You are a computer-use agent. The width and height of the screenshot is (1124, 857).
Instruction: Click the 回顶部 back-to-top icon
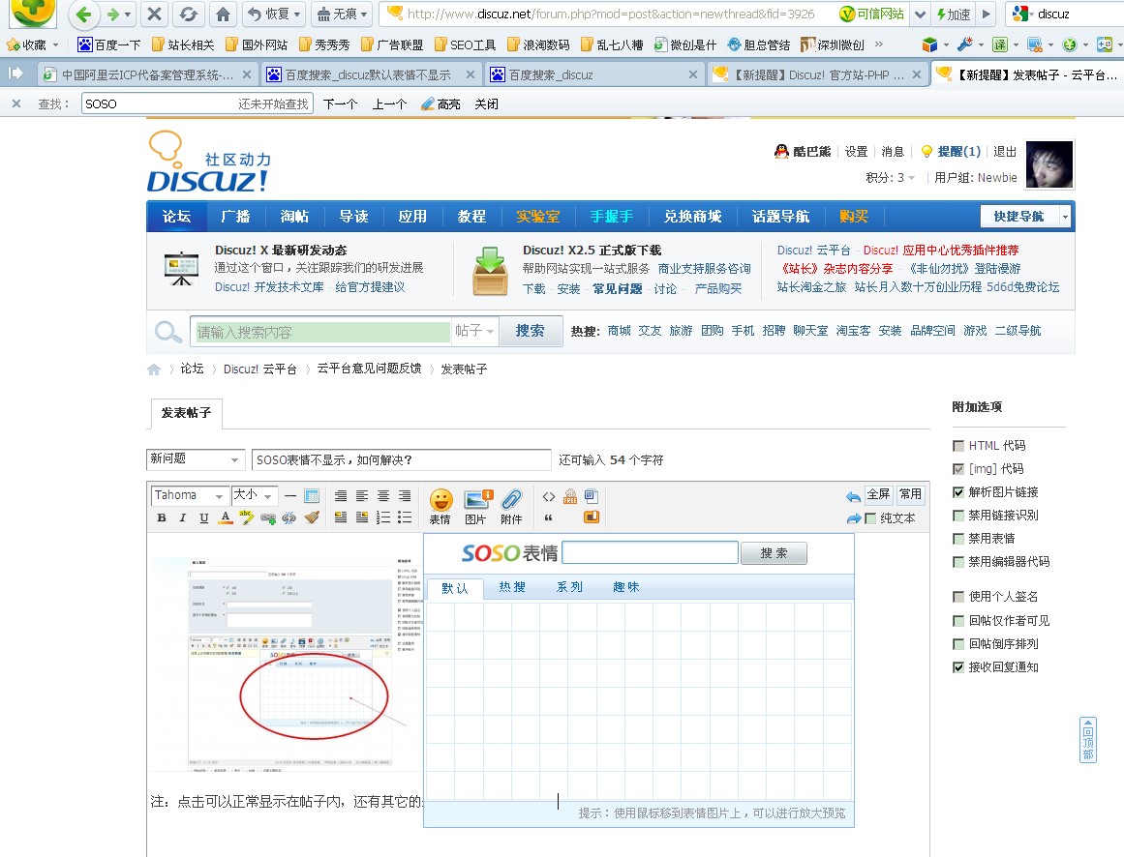click(x=1087, y=740)
